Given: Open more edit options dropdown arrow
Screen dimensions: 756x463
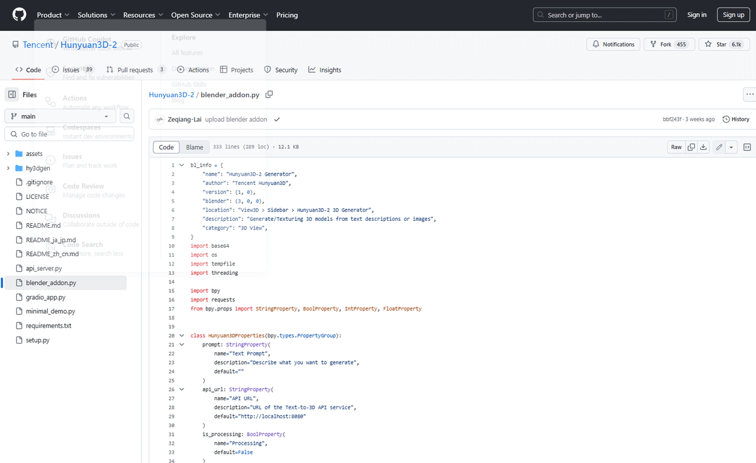Looking at the screenshot, I should (x=731, y=147).
